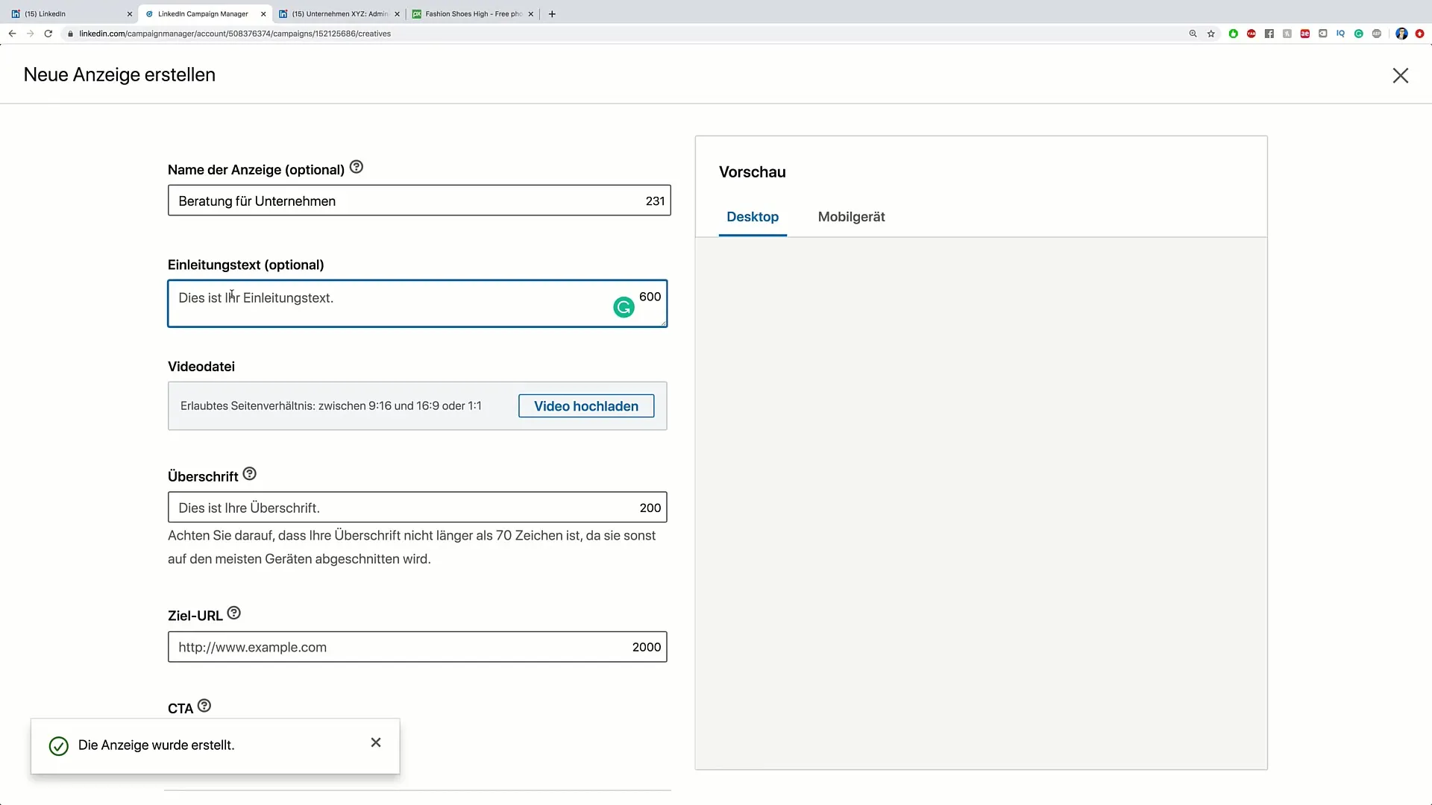
Task: Focus the Name der Anzeige input field
Action: (419, 201)
